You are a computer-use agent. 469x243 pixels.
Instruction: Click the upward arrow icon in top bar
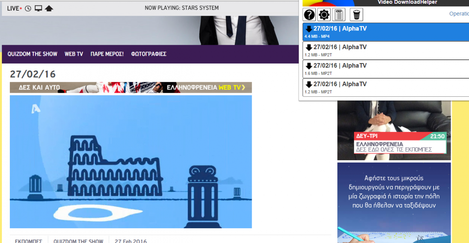49,8
